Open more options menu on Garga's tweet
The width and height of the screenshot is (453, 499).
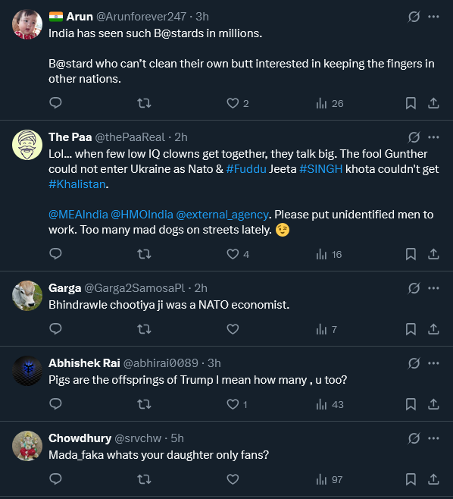[433, 288]
